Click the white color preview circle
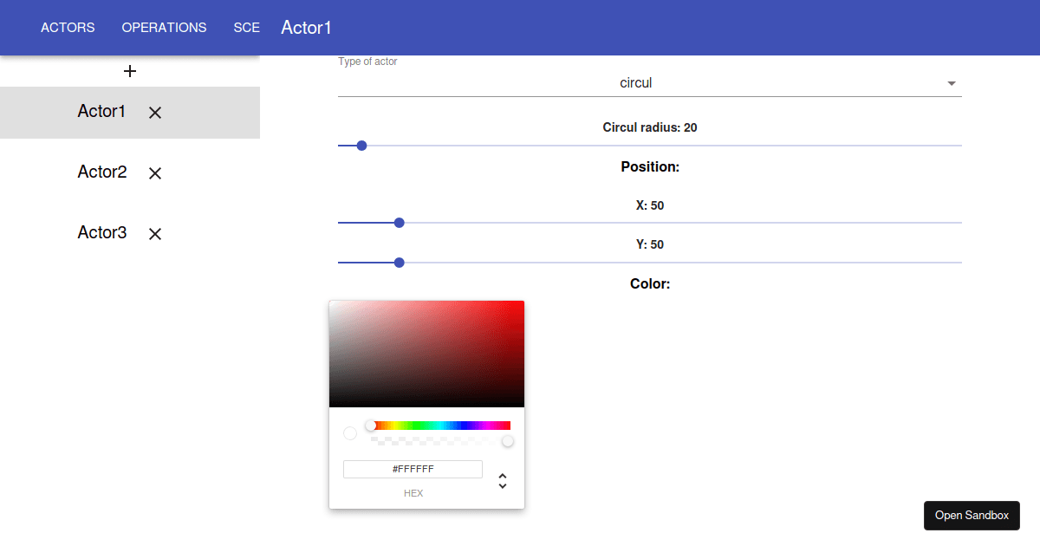Screen dimensions: 1040x546 tap(350, 432)
